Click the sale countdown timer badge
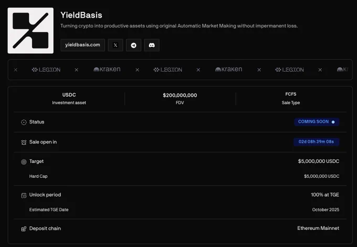The width and height of the screenshot is (357, 247). 316,142
